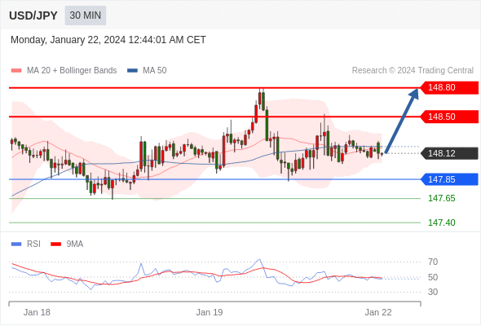The image size is (481, 326).
Task: Click the Jan 22 date axis label
Action: pos(378,312)
